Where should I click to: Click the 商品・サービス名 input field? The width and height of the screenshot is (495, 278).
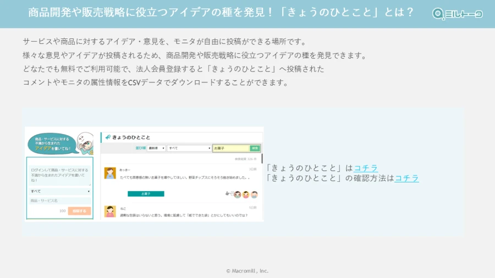(x=59, y=201)
